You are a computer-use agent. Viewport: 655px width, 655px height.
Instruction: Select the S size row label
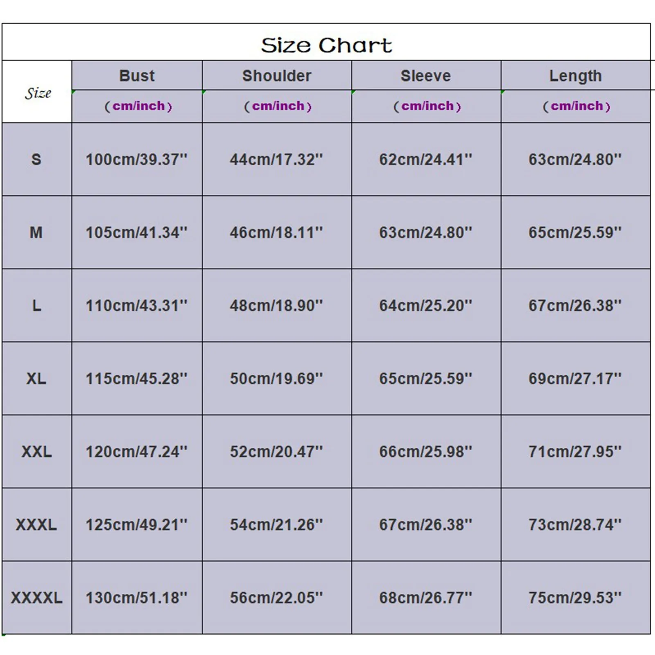[x=36, y=159]
